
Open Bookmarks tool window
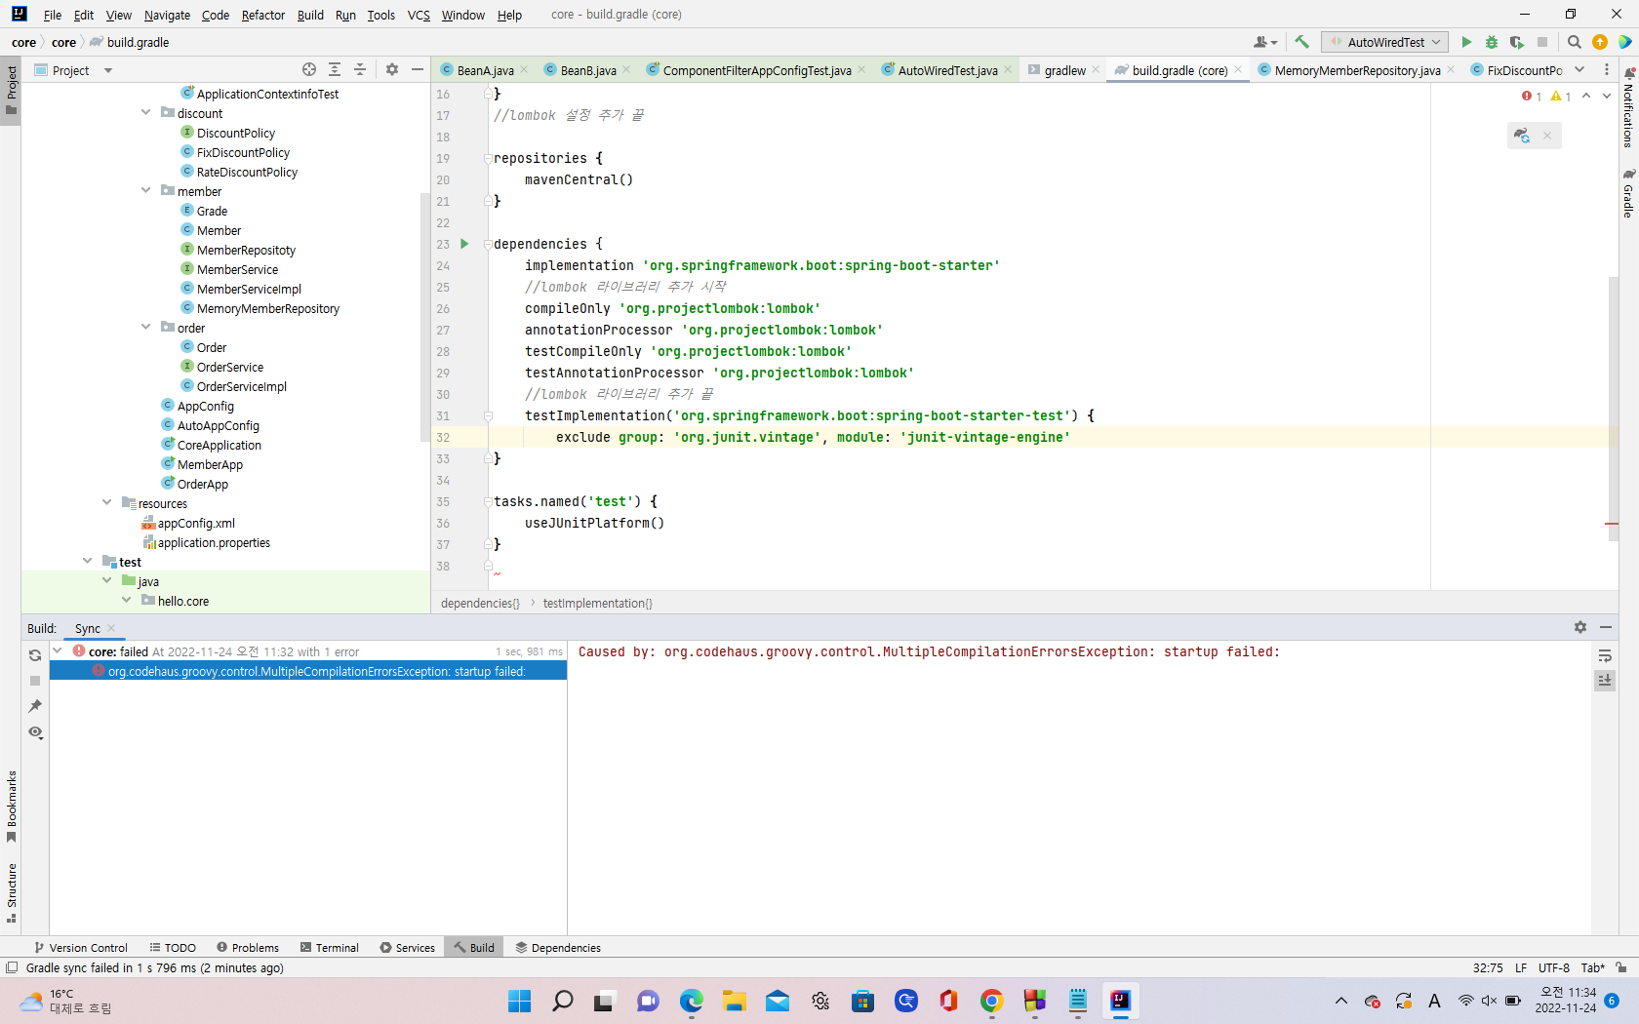coord(12,807)
